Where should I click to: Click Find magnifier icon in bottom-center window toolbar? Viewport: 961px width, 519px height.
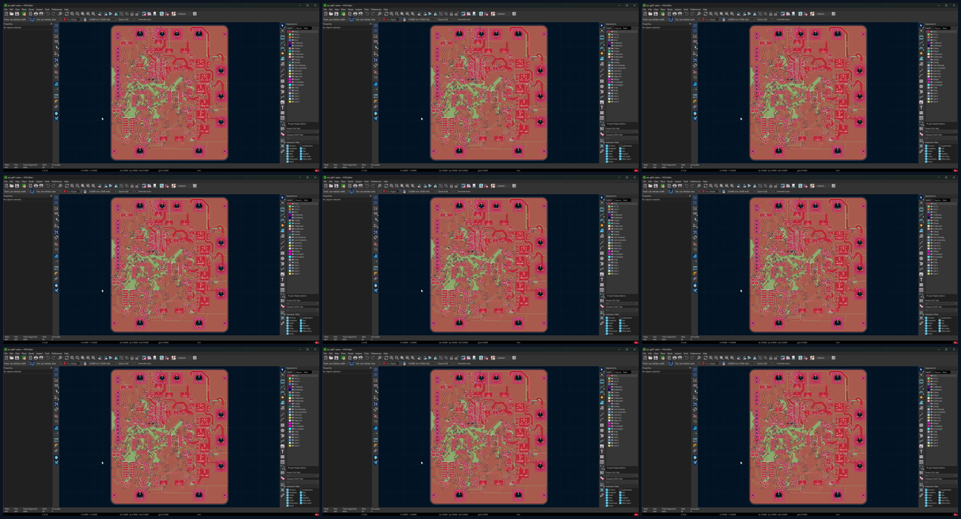point(379,357)
